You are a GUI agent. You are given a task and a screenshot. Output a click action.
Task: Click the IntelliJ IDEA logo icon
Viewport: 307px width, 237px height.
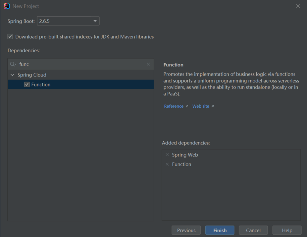point(7,6)
